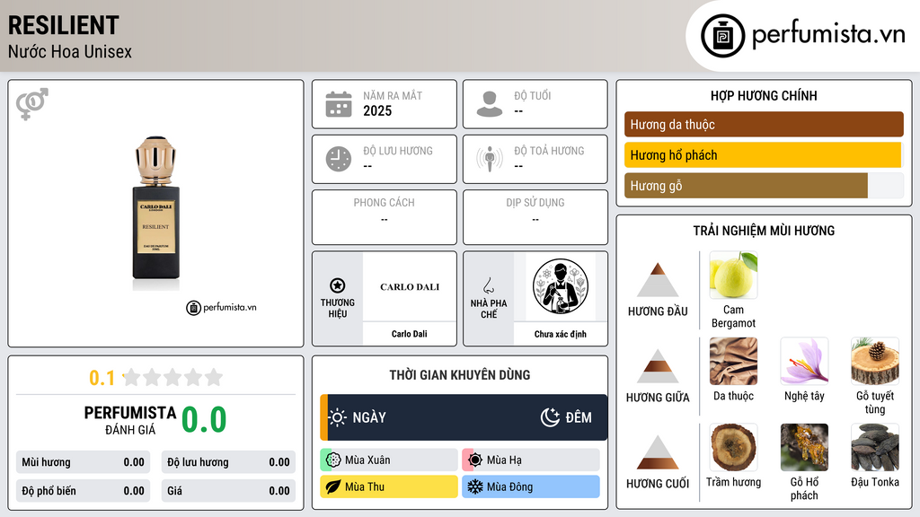
Task: Click the Dịp sử dụng info box
Action: tap(535, 217)
